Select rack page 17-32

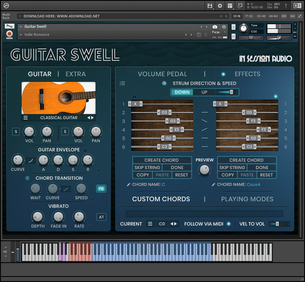pos(249,16)
